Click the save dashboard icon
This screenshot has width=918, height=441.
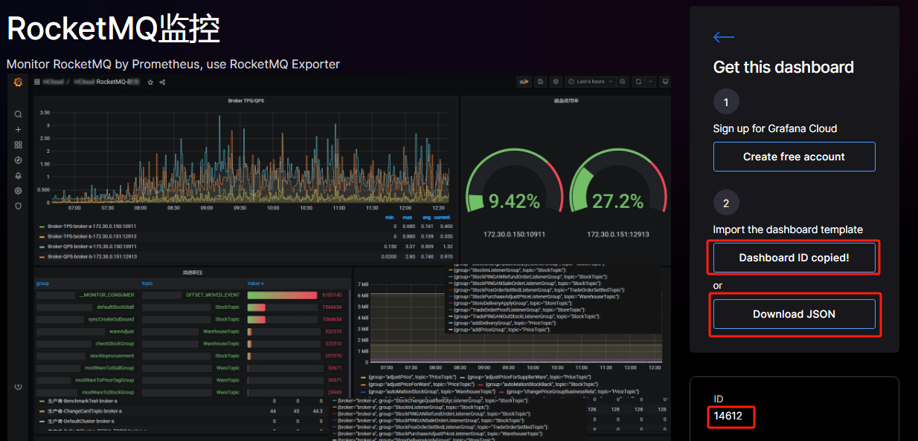541,82
